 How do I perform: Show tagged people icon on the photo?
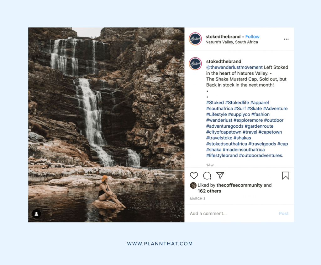coord(36,214)
